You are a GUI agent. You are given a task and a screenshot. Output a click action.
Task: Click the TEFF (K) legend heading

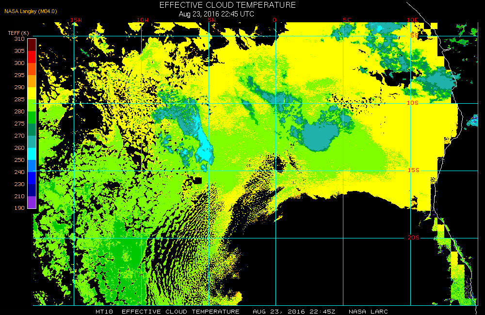(18, 33)
